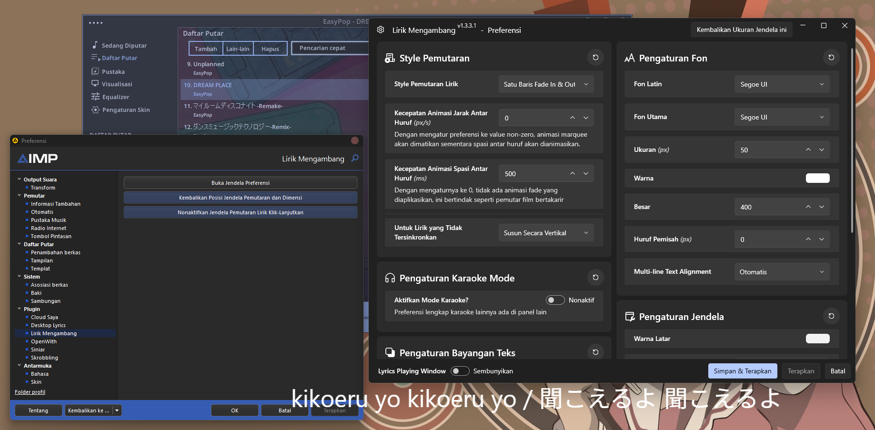
Task: Decrease Huruf Pemisah value
Action: click(x=822, y=240)
